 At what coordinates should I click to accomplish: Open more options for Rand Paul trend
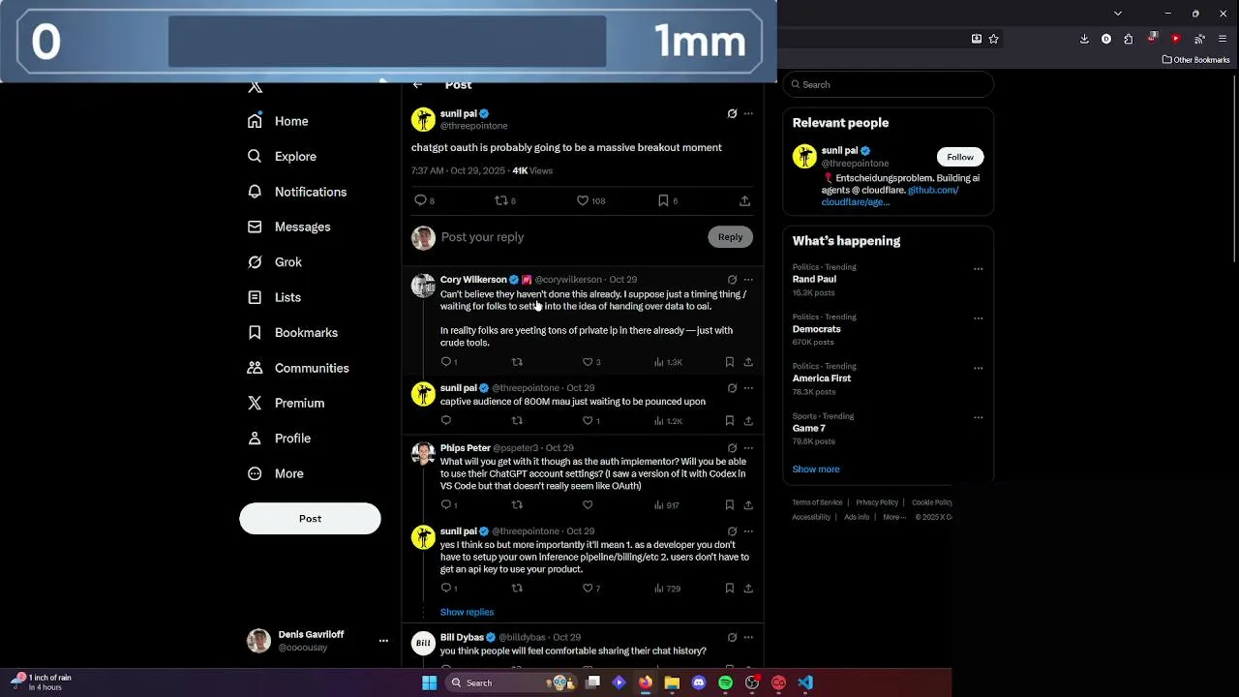979,269
